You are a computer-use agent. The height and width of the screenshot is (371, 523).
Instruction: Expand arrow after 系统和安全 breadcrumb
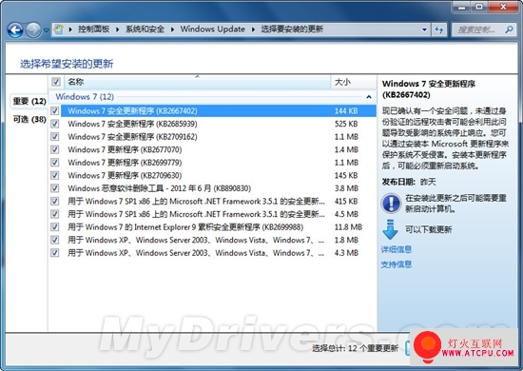[172, 29]
